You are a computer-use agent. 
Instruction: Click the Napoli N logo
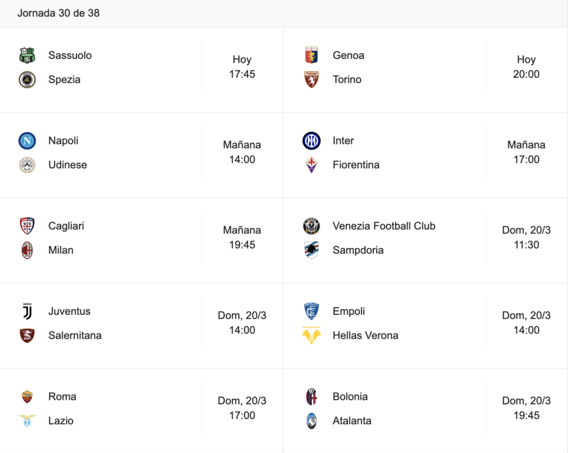[x=27, y=141]
